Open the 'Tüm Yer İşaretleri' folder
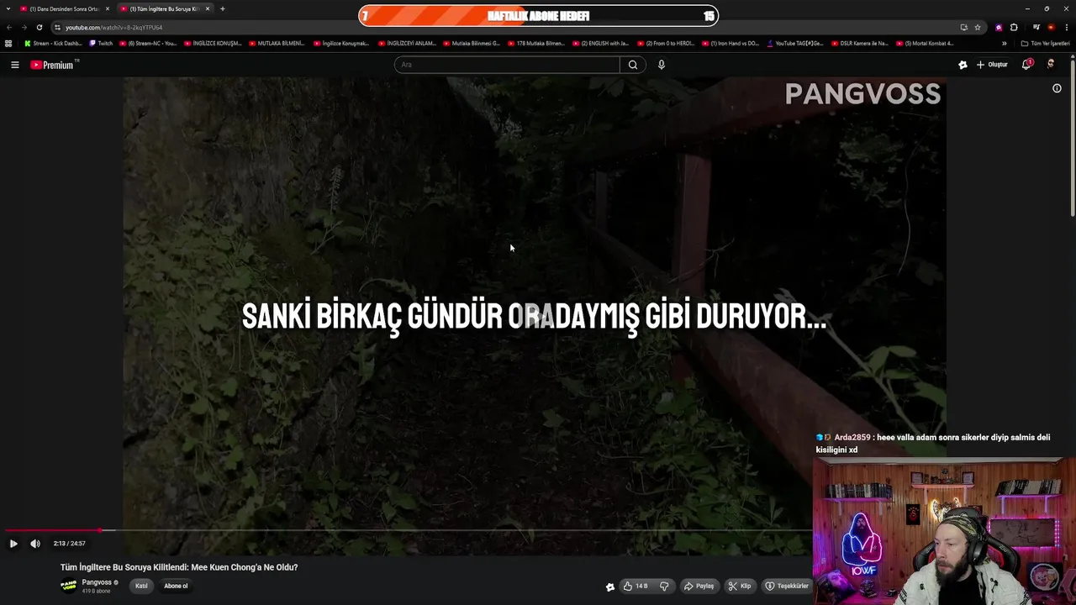 click(x=1045, y=43)
